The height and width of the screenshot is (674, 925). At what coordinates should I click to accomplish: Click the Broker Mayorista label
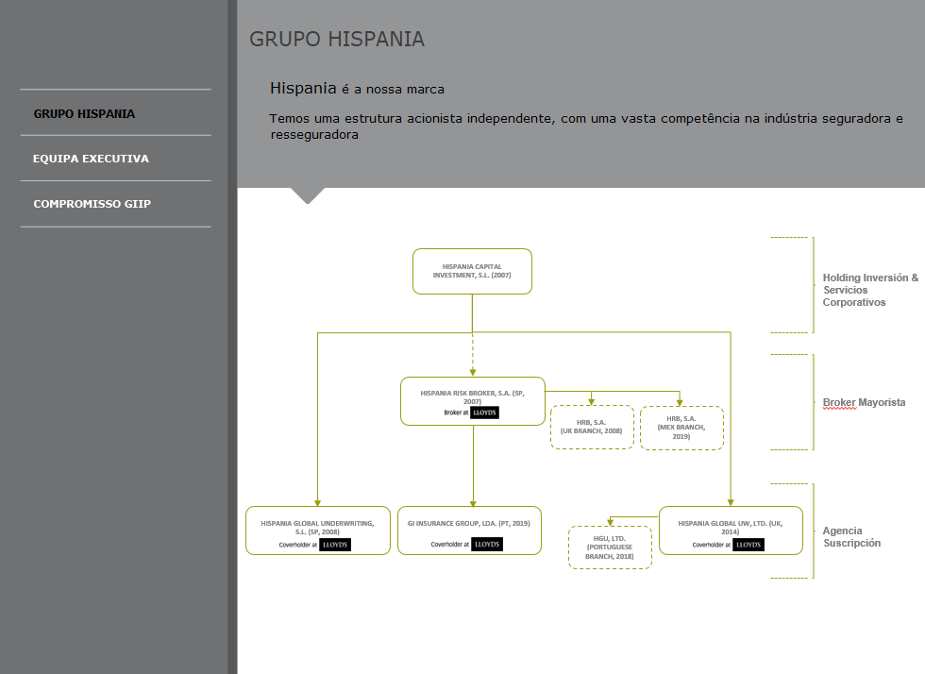[864, 402]
